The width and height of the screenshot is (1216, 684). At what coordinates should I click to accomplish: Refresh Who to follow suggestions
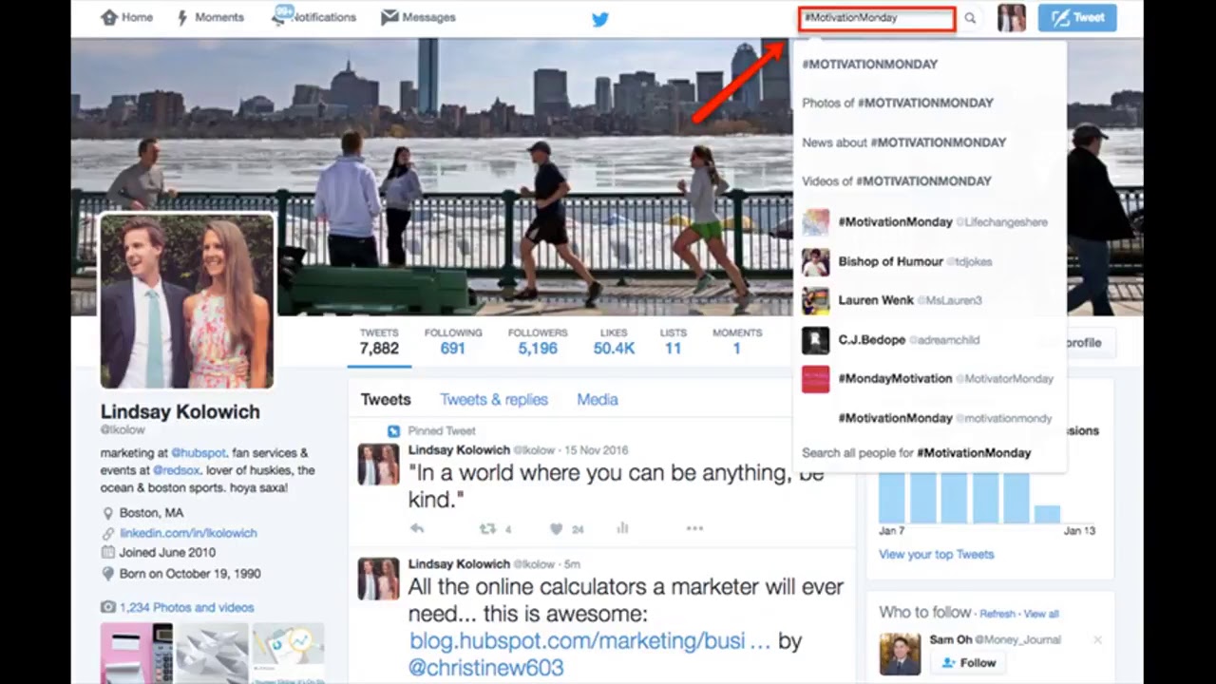point(997,614)
